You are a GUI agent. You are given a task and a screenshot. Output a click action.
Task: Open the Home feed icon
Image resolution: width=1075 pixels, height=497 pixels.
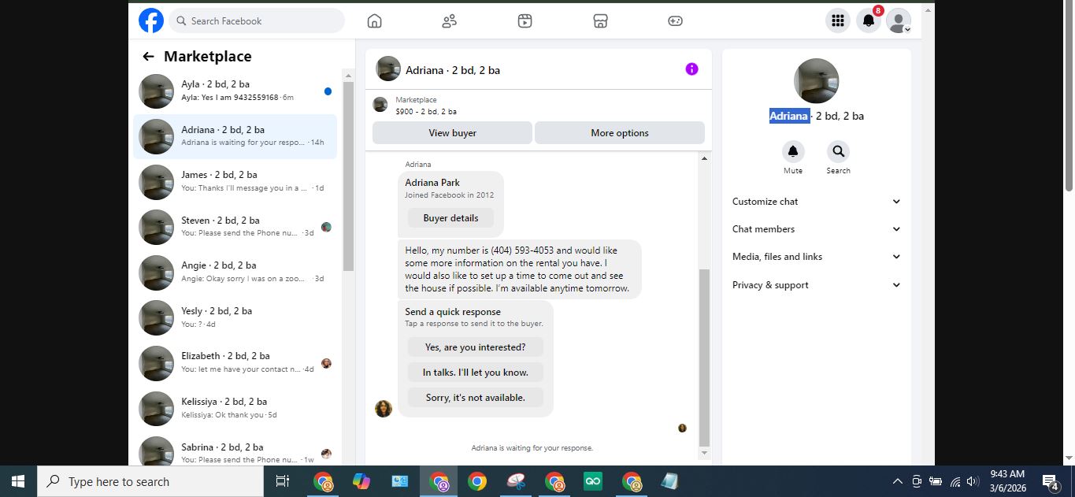(x=375, y=21)
